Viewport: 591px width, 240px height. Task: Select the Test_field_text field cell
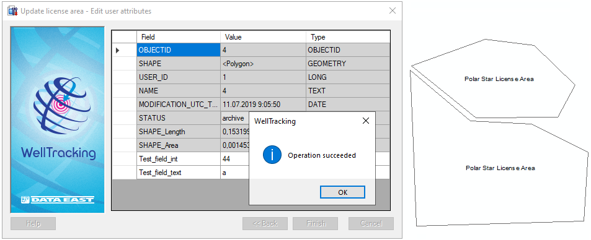(178, 173)
